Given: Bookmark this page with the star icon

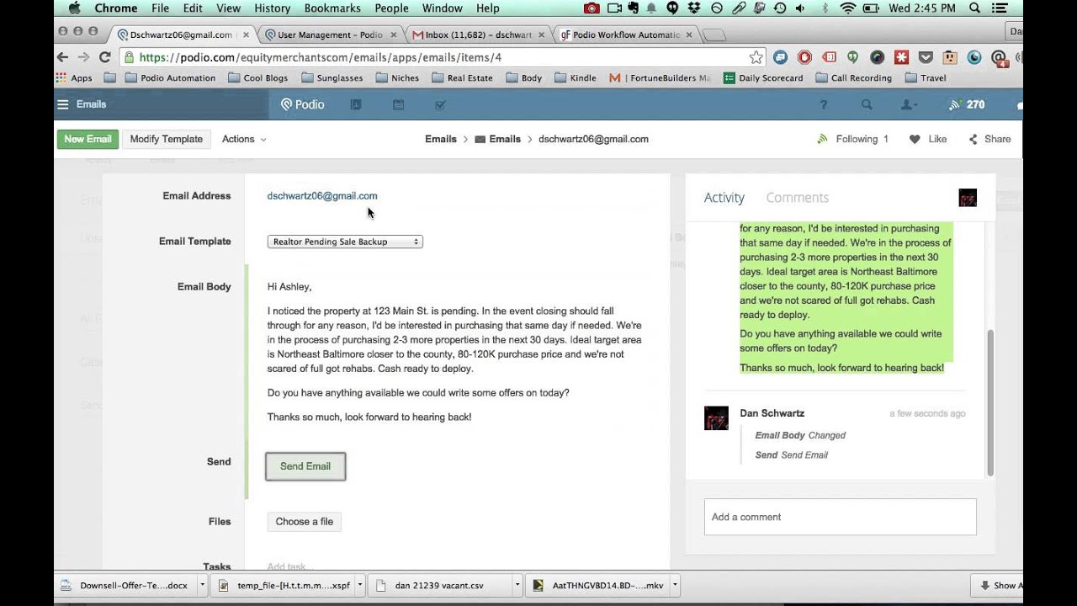Looking at the screenshot, I should tap(756, 57).
